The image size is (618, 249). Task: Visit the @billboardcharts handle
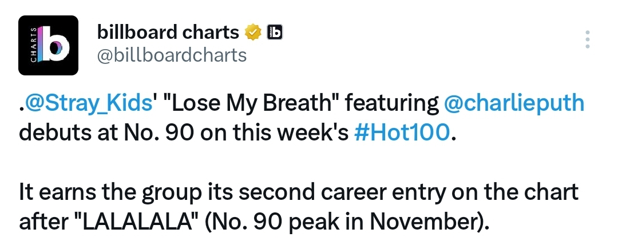pyautogui.click(x=172, y=55)
